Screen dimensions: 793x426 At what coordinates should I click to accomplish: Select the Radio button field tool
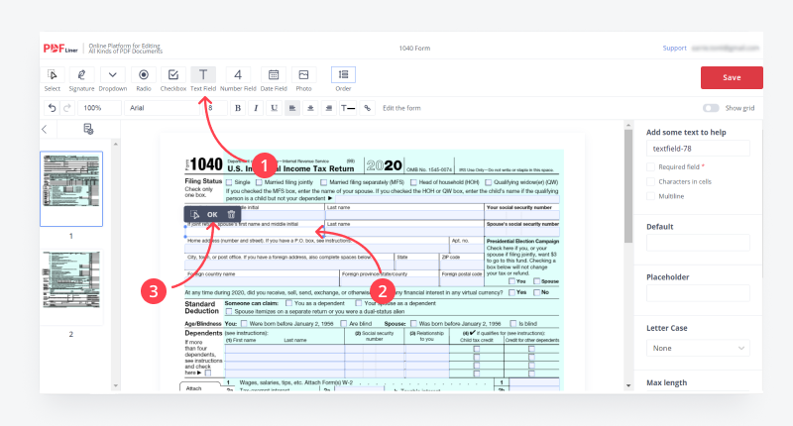pos(144,74)
